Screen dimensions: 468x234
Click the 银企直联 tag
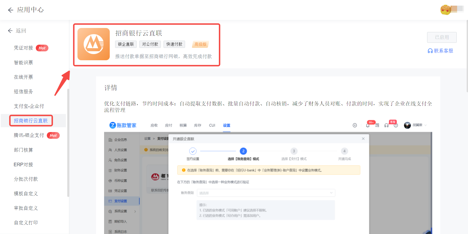pos(126,44)
